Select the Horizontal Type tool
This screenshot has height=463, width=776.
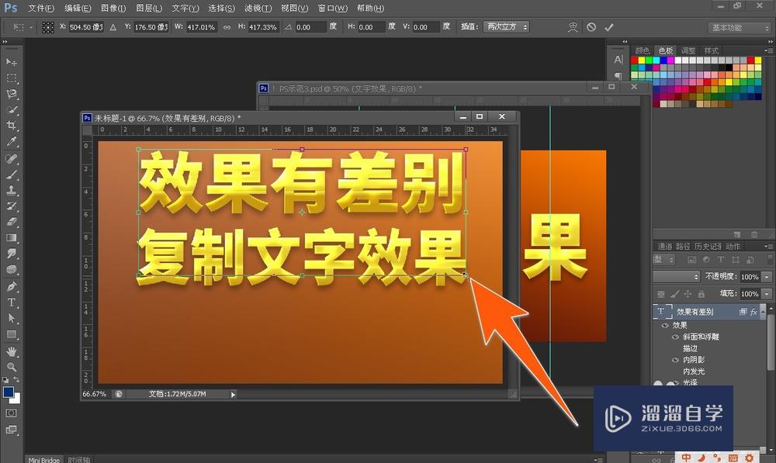pos(11,302)
